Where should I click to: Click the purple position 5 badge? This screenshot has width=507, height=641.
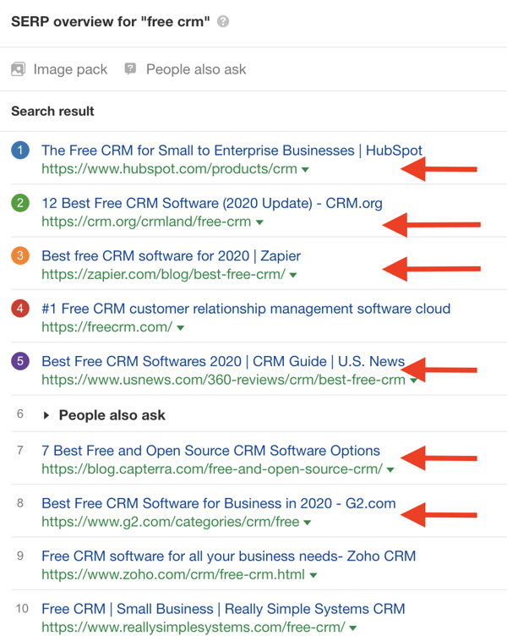tap(21, 361)
